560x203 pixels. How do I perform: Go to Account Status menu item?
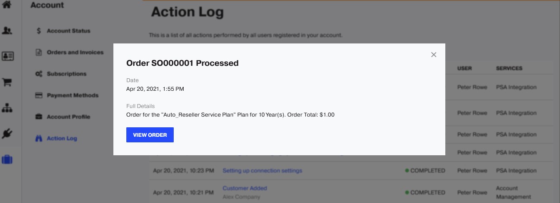point(69,31)
